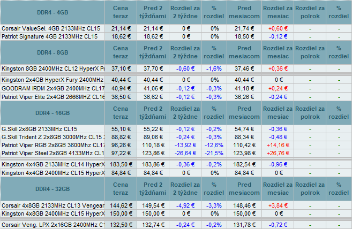Select current price 18,62 € of Patriot Signature
The height and width of the screenshot is (229, 352).
click(x=121, y=36)
